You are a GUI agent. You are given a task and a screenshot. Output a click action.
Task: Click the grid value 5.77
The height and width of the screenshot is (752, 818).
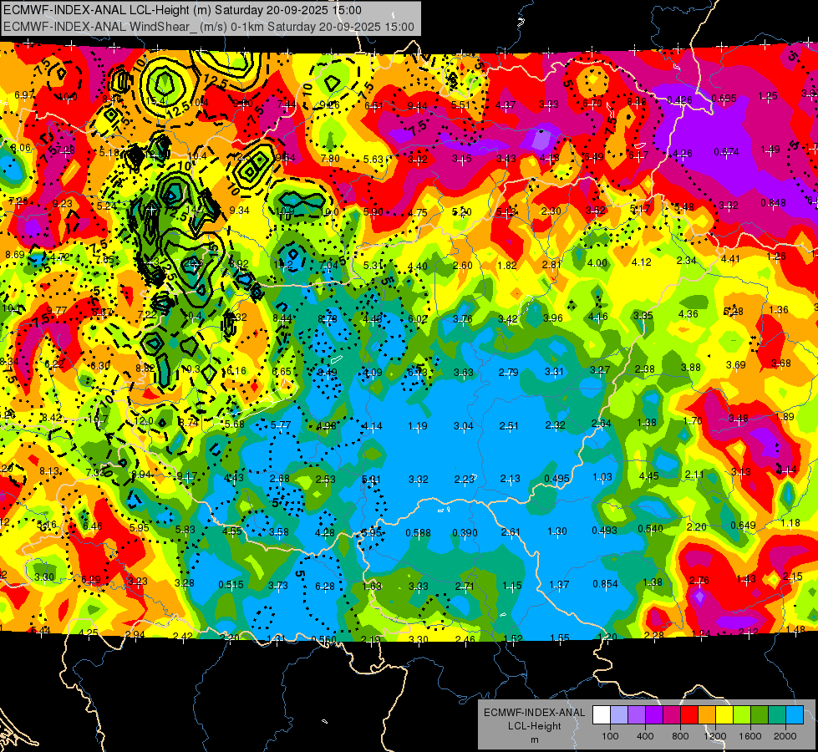(281, 425)
